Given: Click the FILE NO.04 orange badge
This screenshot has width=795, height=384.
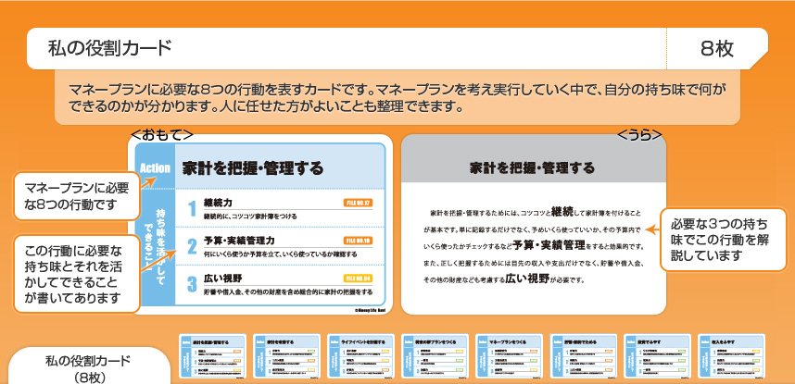Looking at the screenshot, I should [x=358, y=278].
